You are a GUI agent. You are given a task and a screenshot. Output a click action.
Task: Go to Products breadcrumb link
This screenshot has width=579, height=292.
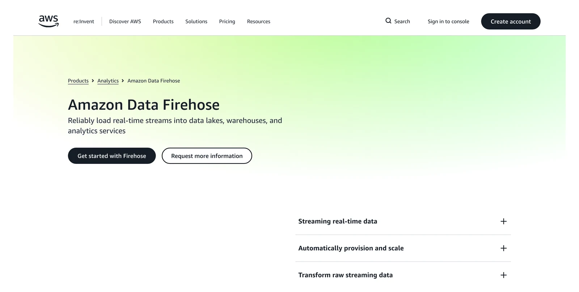tap(78, 81)
